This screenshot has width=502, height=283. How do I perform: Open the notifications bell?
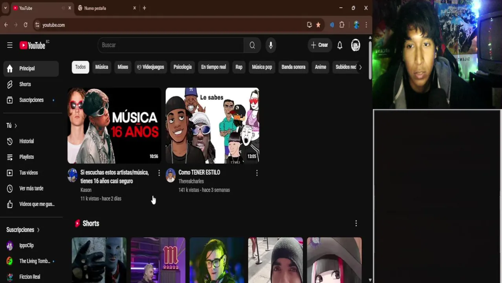(340, 45)
